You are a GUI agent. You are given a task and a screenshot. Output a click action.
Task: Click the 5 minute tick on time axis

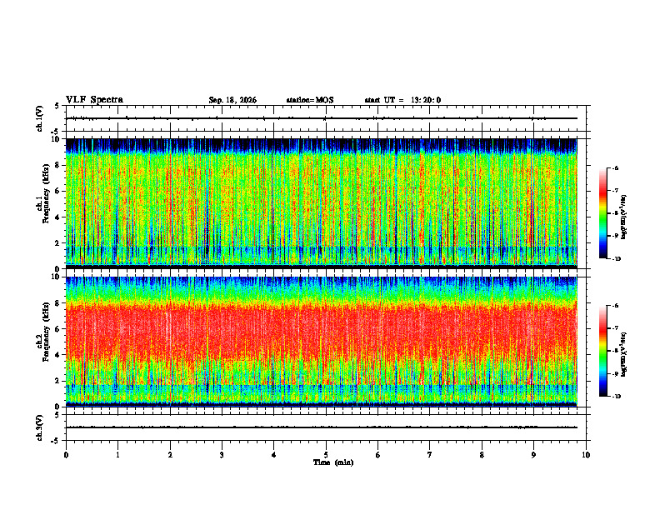click(326, 455)
